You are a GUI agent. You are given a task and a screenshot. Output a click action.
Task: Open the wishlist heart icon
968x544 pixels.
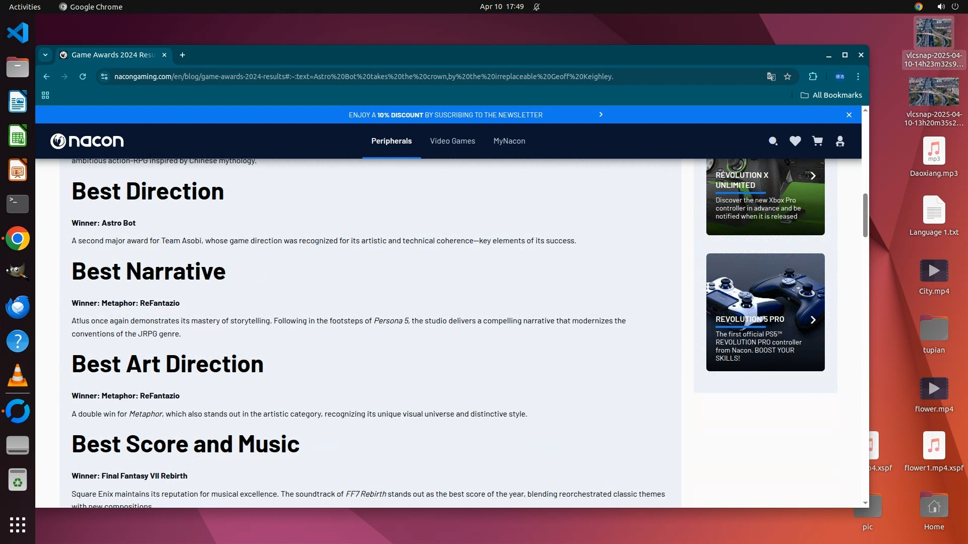(x=795, y=141)
